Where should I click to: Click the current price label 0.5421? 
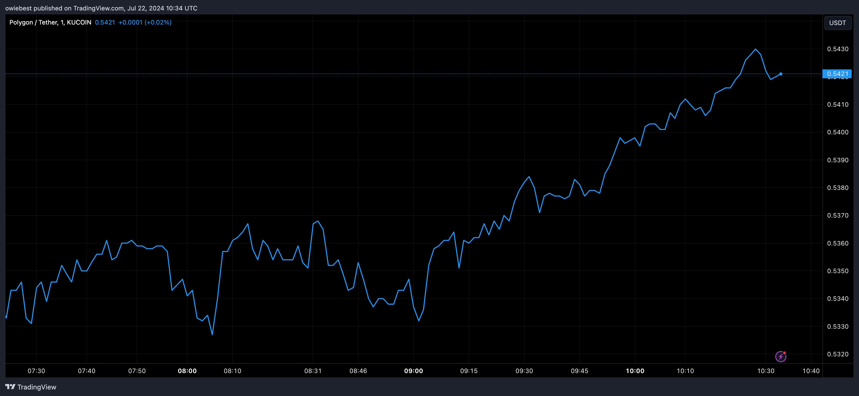[837, 74]
